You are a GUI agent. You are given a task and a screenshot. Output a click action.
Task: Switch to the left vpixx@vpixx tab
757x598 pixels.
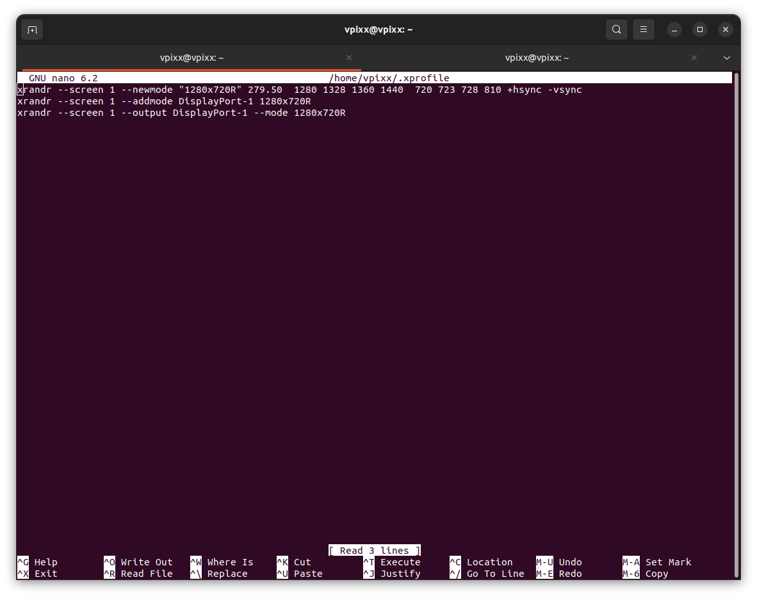(191, 58)
